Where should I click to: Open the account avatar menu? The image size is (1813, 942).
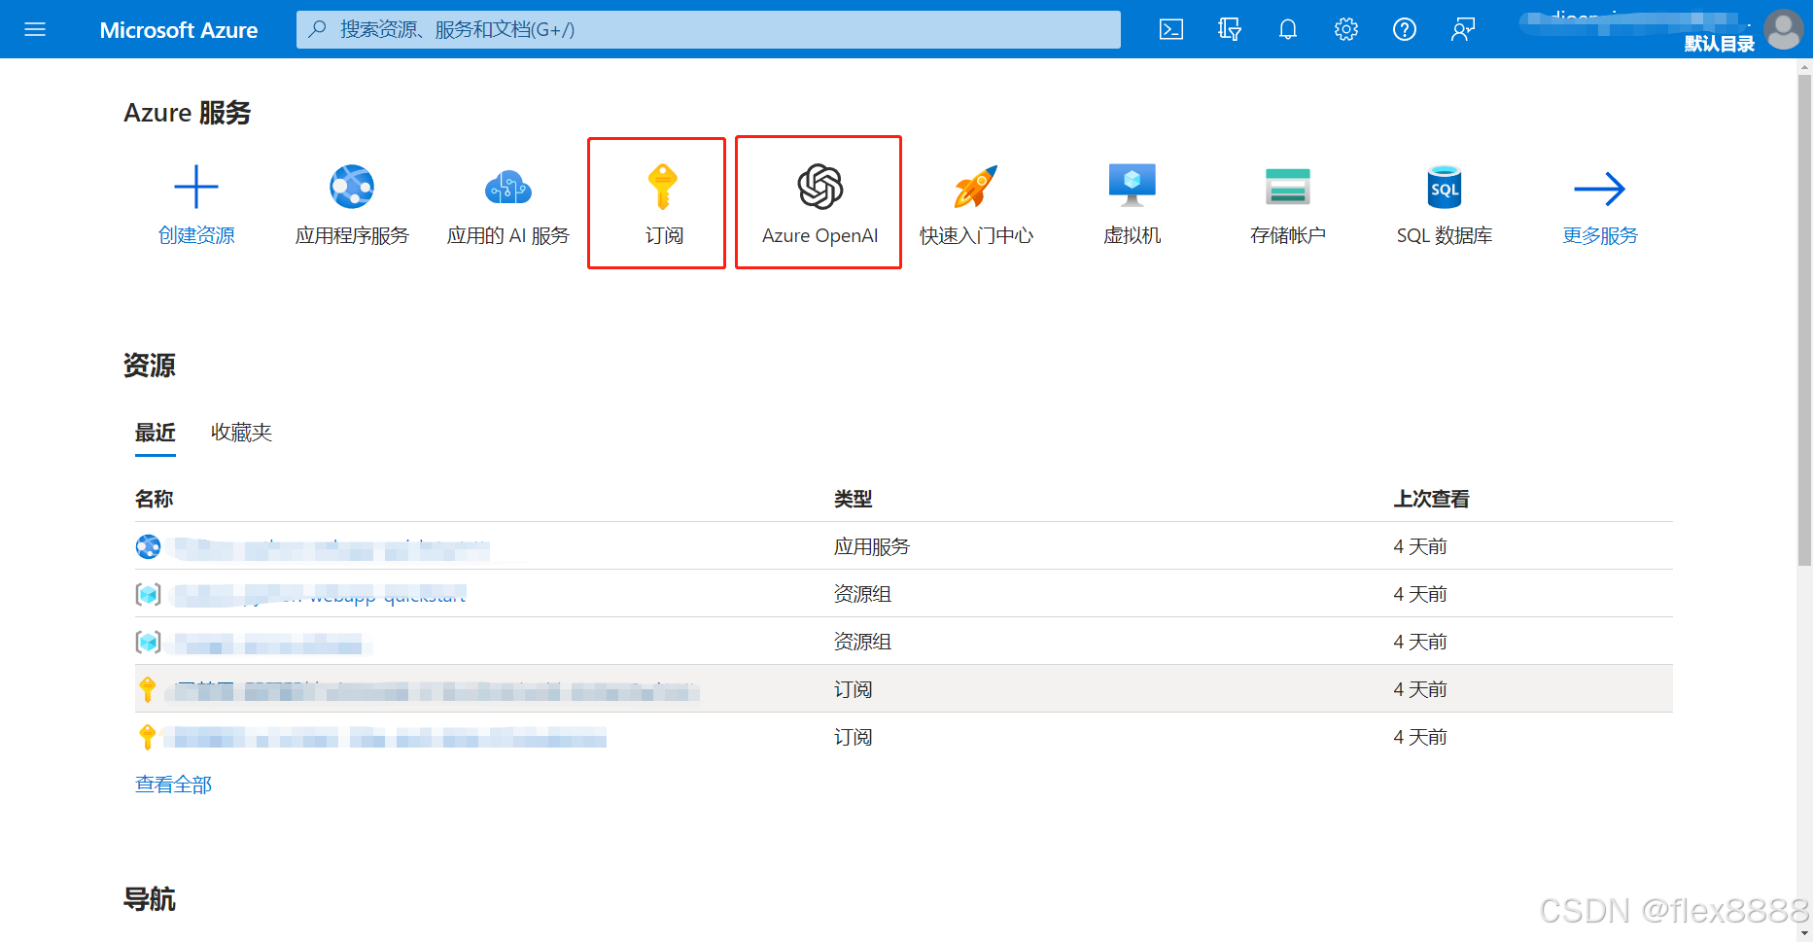(x=1784, y=29)
